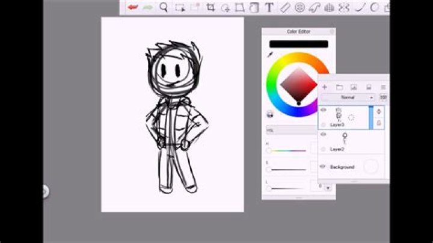This screenshot has width=433, height=243.
Task: Add a new layer with plus button
Action: 325,87
